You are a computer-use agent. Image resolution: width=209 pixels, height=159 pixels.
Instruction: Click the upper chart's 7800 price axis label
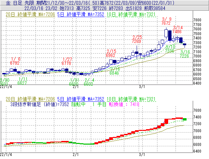tap(197, 20)
